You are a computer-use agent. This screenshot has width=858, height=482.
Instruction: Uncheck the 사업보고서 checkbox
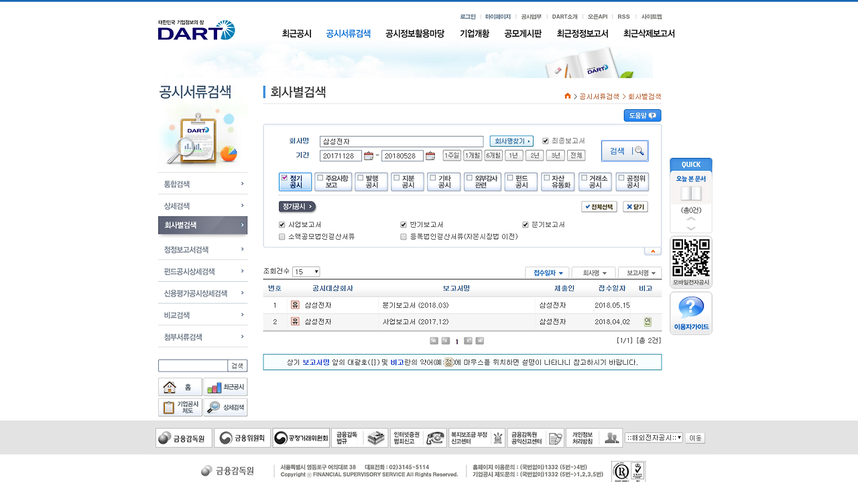click(x=282, y=225)
